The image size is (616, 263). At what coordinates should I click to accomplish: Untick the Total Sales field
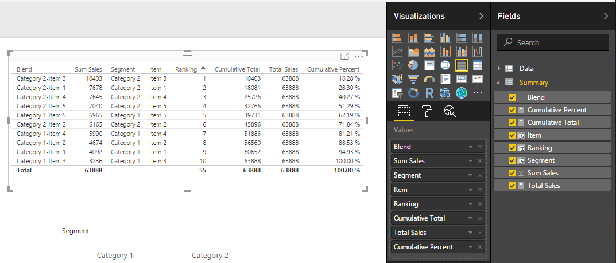coord(512,186)
